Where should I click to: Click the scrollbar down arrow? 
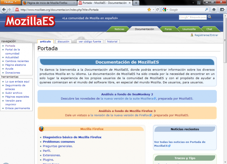(x=225, y=162)
